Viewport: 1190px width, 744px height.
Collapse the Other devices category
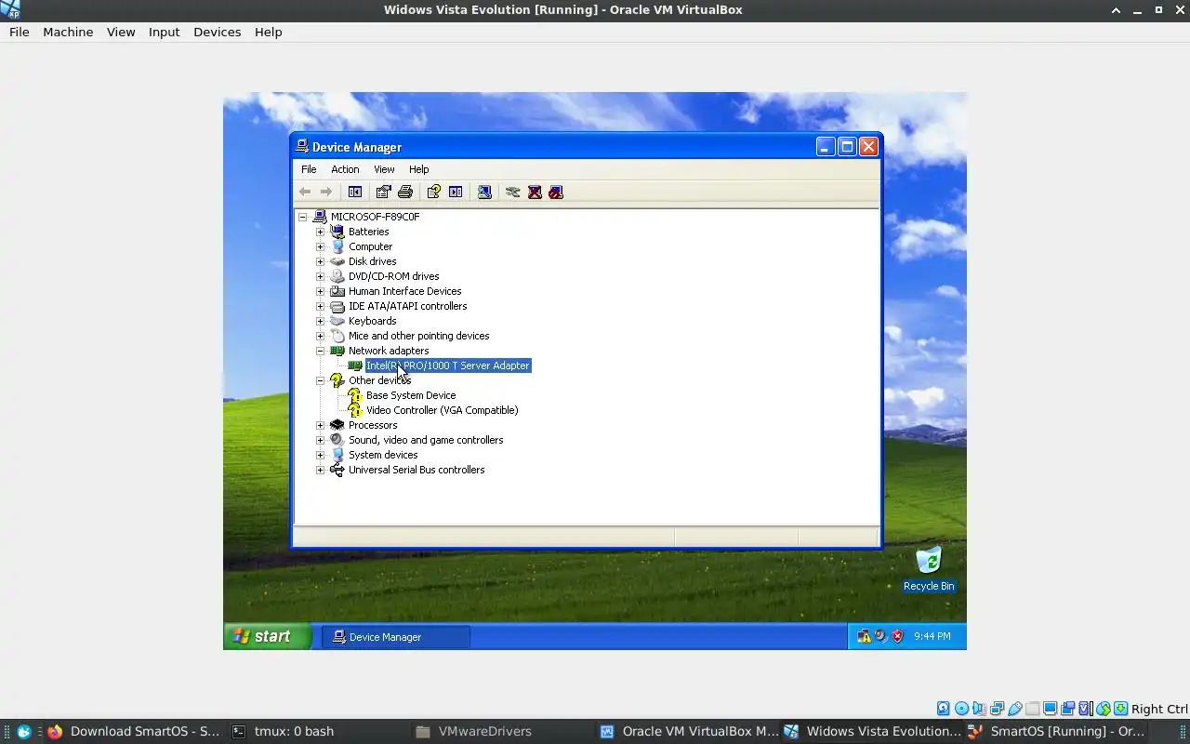[320, 380]
